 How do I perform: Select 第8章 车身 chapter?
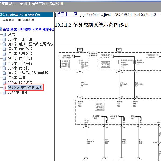17,78
